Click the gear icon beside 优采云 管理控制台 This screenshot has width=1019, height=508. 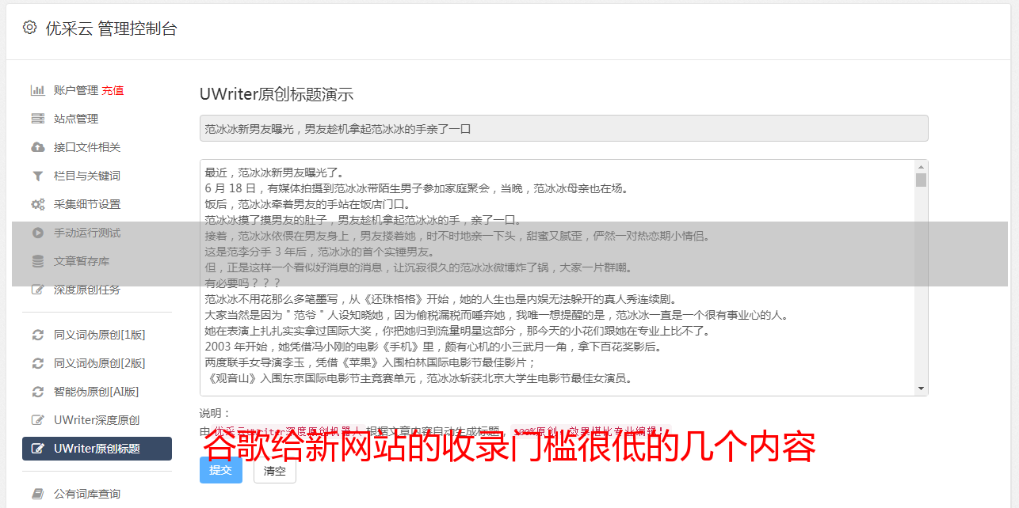29,28
